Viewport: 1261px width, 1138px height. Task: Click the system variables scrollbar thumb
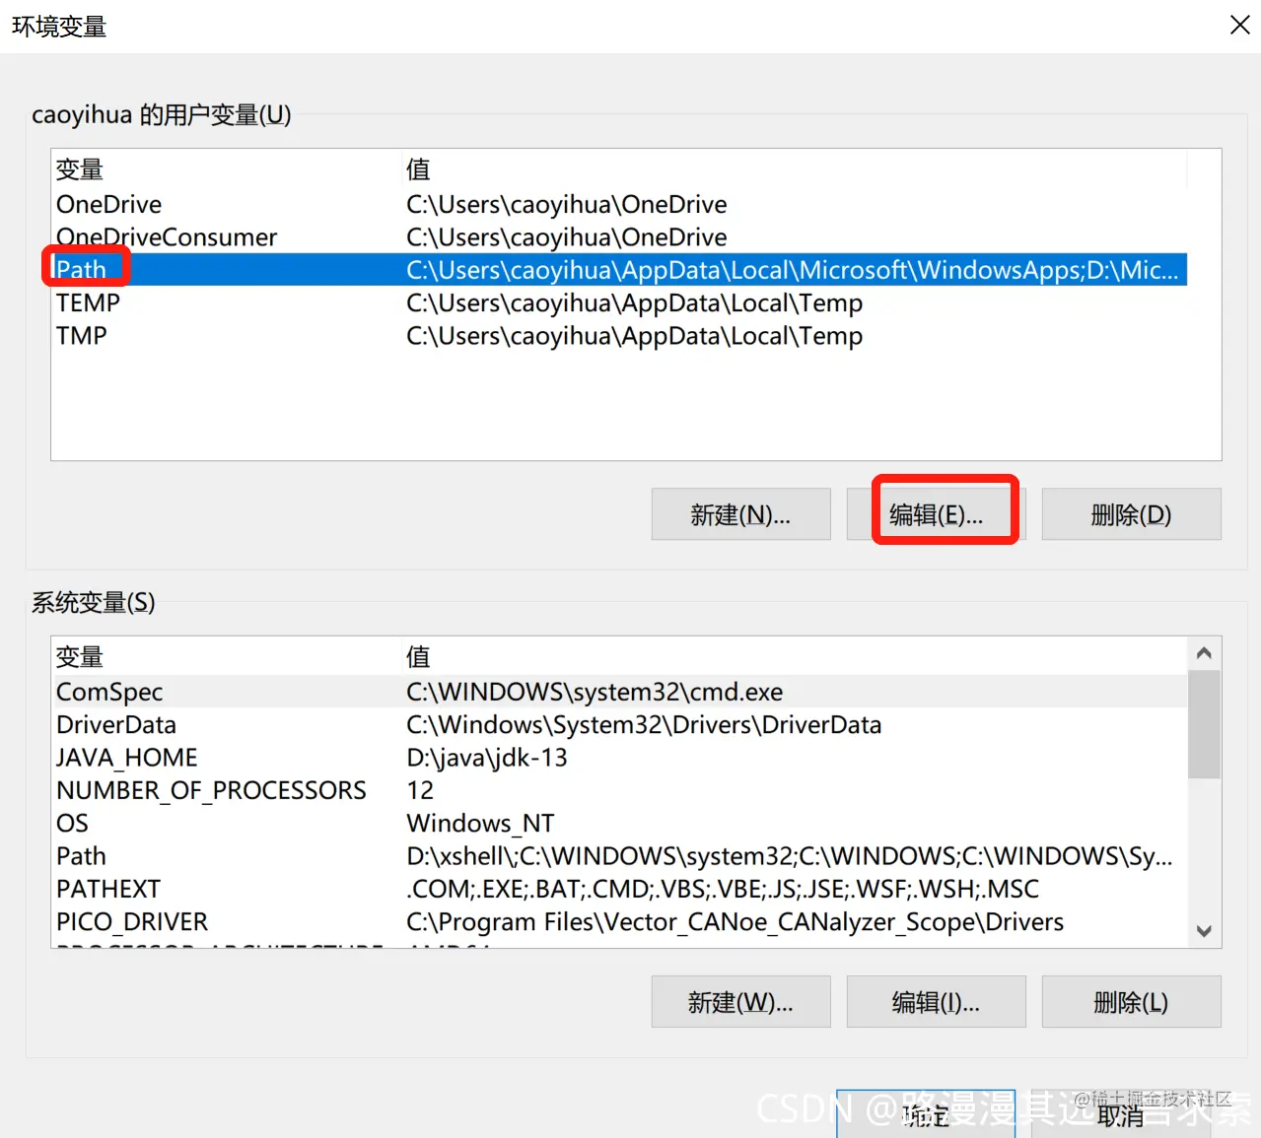click(1204, 724)
